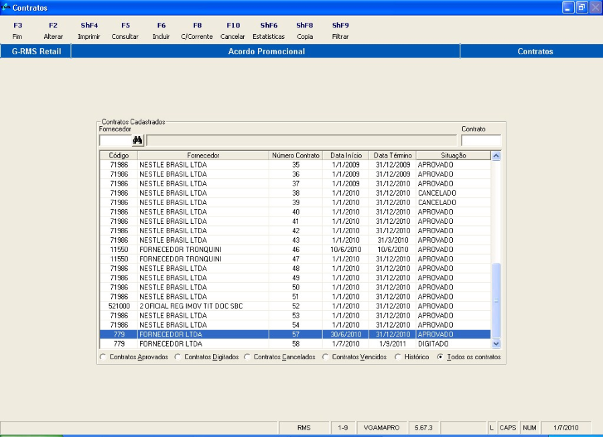Click the Código column header

pos(119,155)
